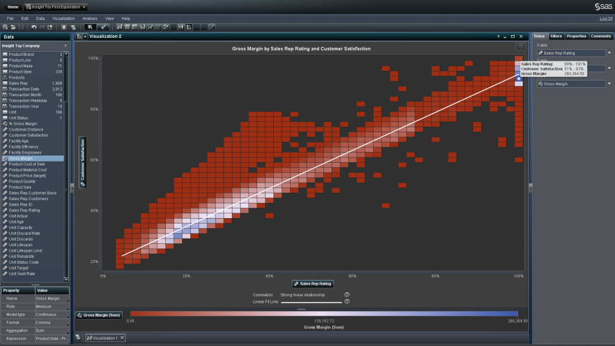
Task: Click the highlighted blue heat map cell
Action: 518,79
